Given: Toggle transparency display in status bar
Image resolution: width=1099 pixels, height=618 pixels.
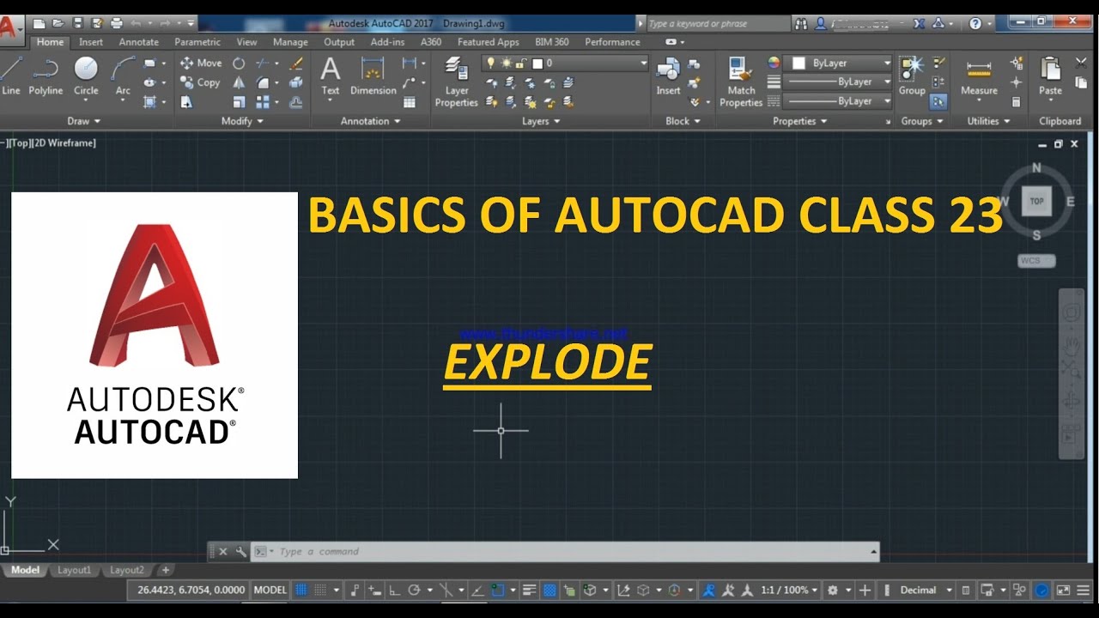Looking at the screenshot, I should pyautogui.click(x=549, y=590).
